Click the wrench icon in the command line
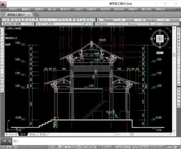 pyautogui.click(x=10, y=141)
